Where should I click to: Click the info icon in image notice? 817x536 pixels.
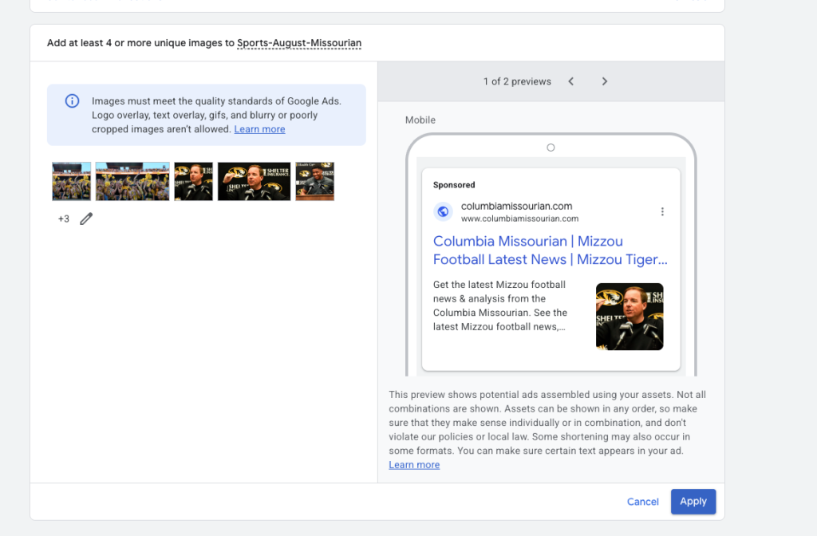coord(72,101)
